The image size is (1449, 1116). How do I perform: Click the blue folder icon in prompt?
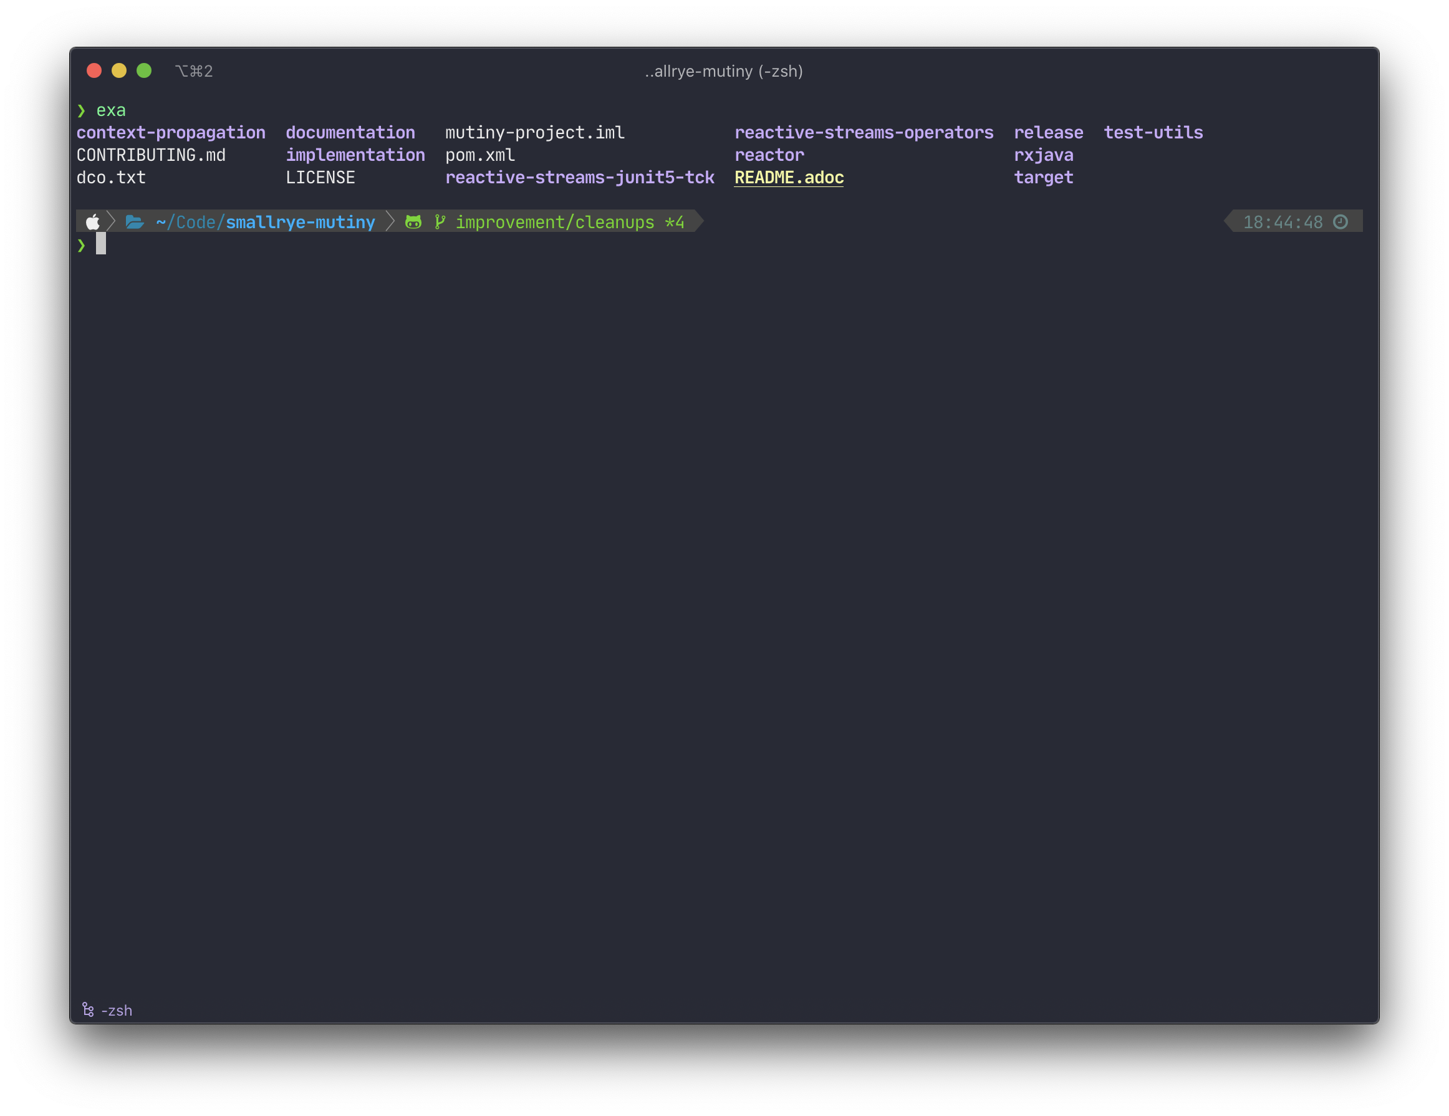coord(135,221)
